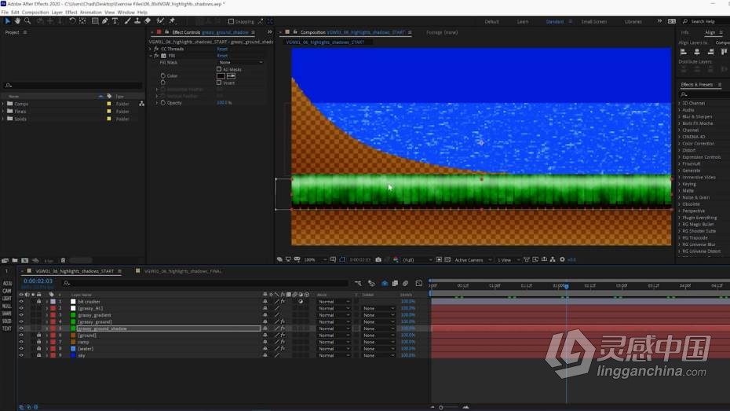Click the timeline playhead current-time indicator

click(567, 285)
